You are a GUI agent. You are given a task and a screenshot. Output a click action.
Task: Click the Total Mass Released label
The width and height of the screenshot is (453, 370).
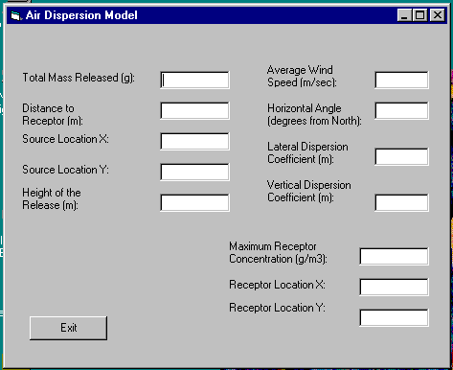tap(79, 78)
